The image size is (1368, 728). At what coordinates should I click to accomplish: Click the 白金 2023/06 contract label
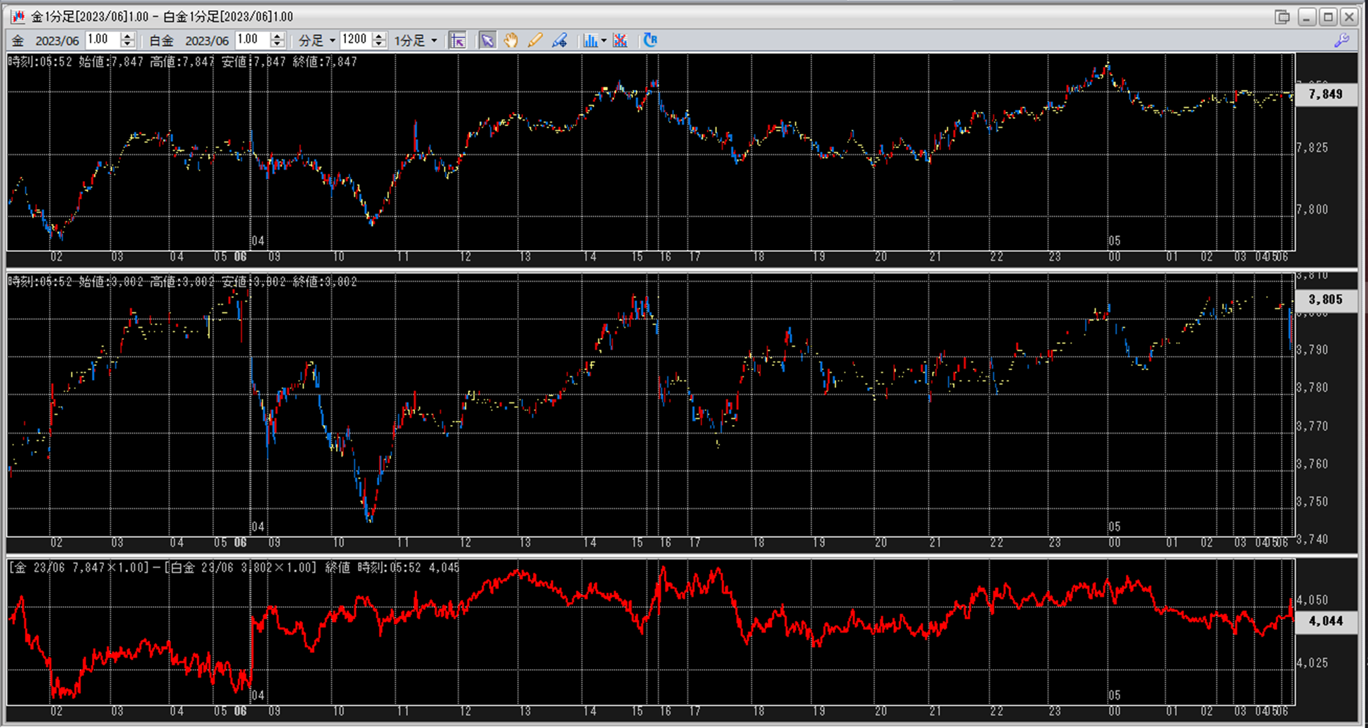click(206, 41)
